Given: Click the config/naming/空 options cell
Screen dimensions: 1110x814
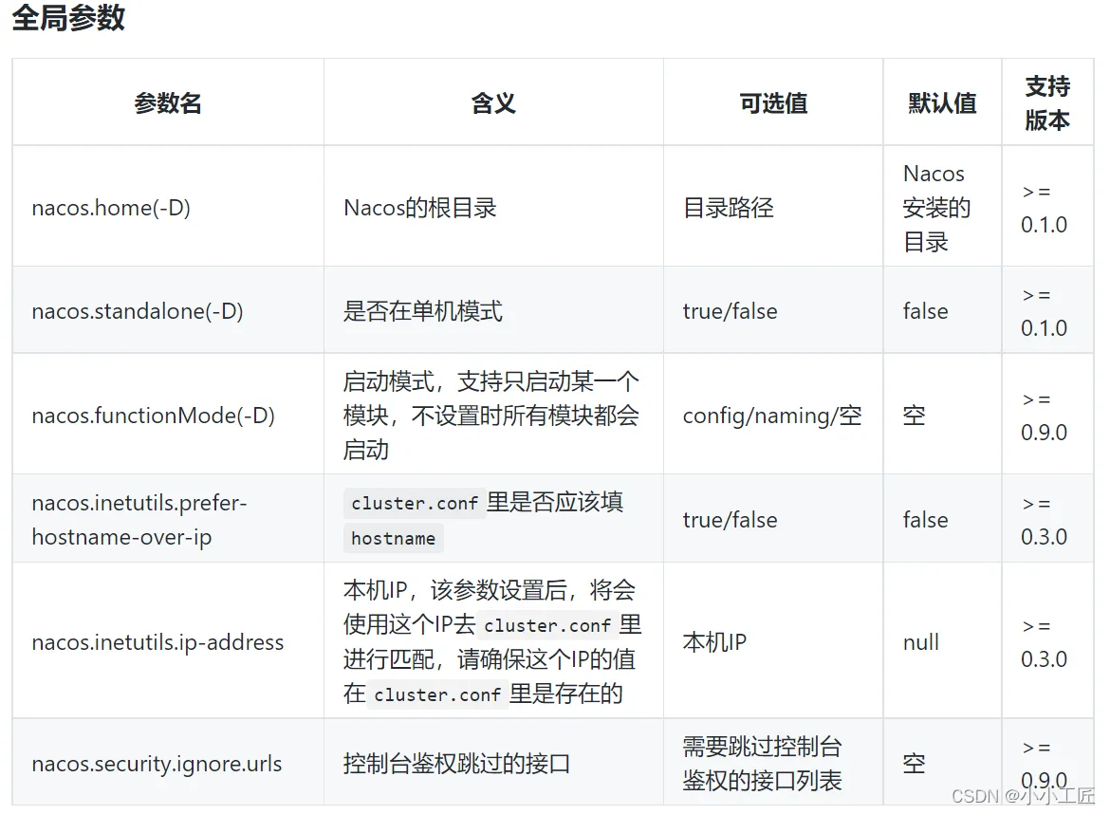Looking at the screenshot, I should pos(772,416).
